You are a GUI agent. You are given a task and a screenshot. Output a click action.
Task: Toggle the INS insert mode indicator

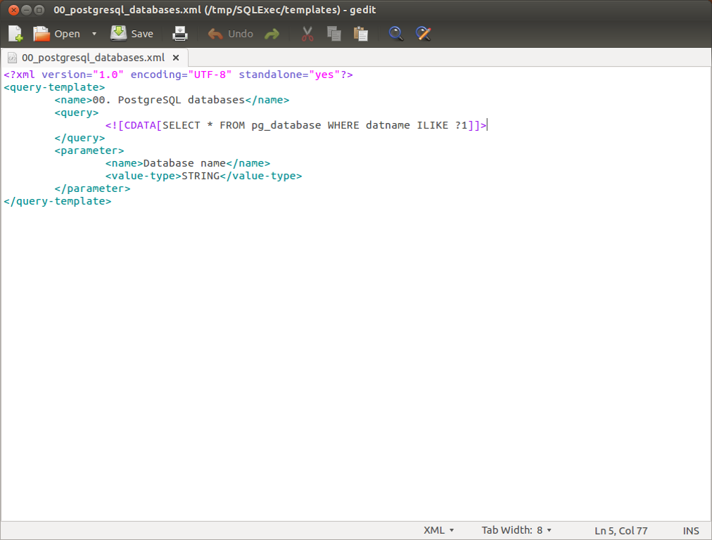pos(691,530)
